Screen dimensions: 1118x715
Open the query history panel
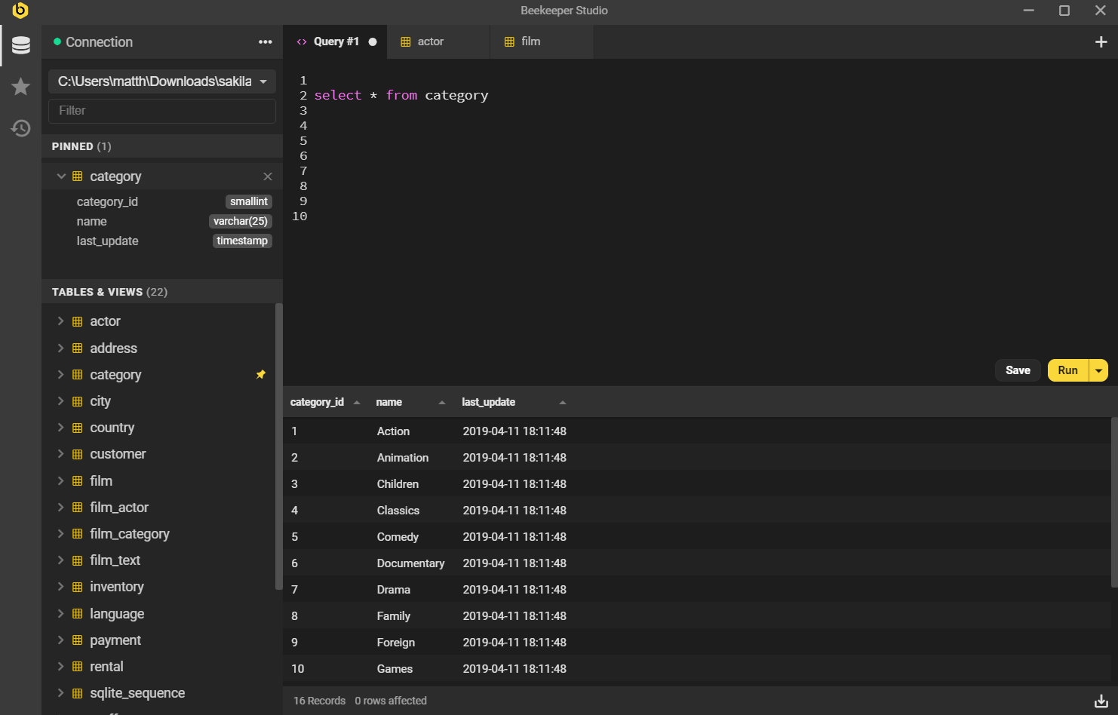(20, 128)
